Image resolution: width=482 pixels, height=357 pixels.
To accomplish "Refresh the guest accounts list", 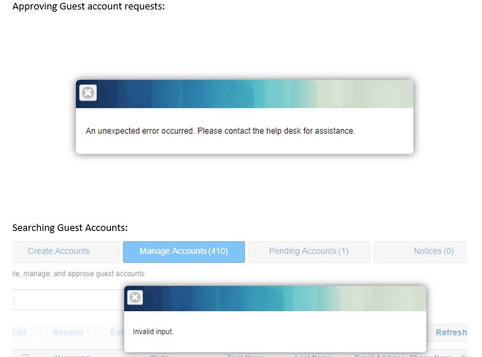I will point(451,332).
